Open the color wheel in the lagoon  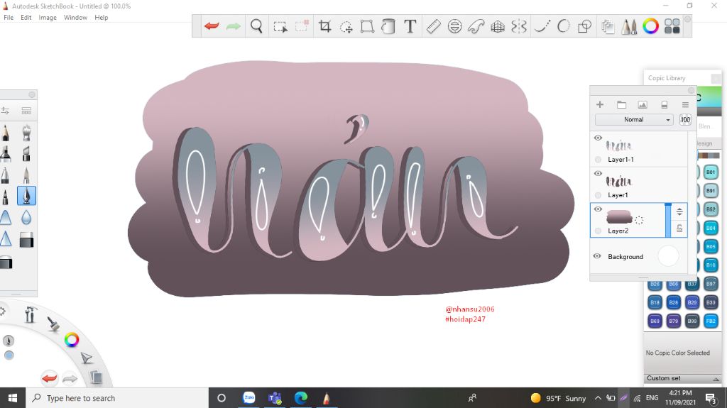point(72,340)
